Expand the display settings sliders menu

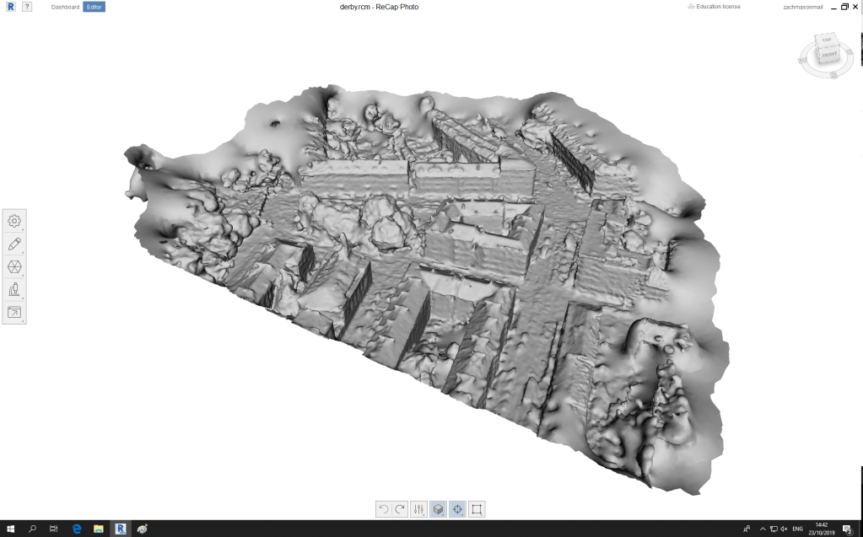[x=419, y=509]
